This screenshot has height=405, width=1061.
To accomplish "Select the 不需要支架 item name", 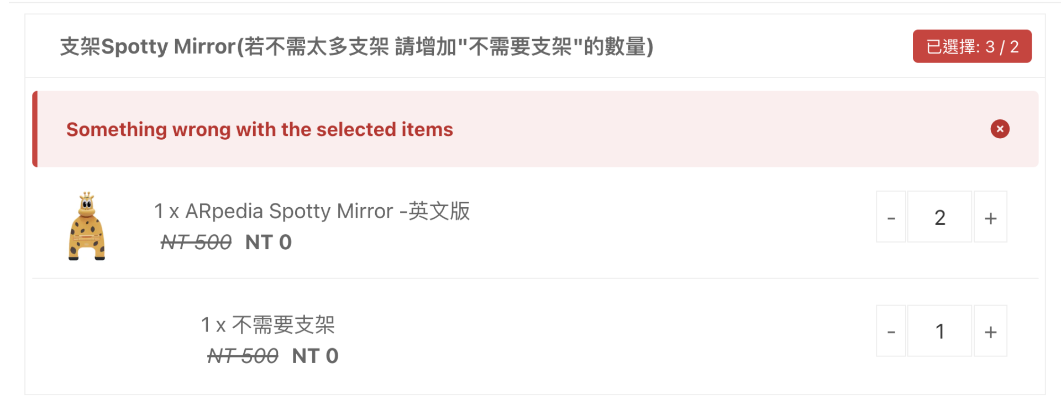I will (x=283, y=325).
